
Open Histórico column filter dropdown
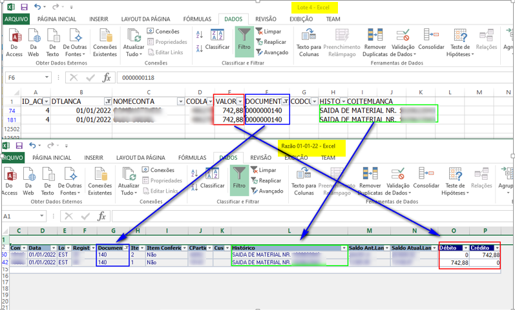point(344,248)
